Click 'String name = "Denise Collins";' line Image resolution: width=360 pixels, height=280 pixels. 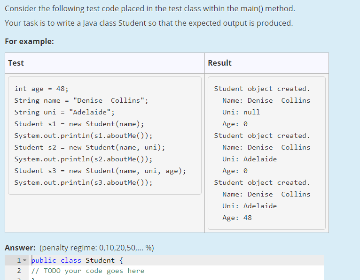[81, 100]
